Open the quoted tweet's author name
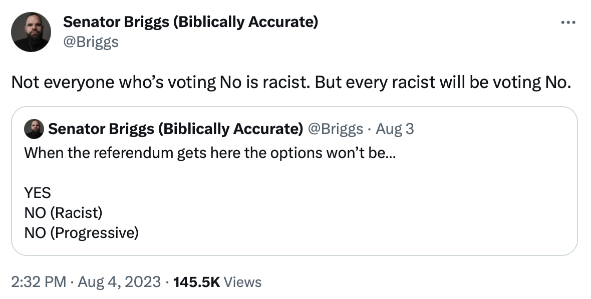 (175, 129)
